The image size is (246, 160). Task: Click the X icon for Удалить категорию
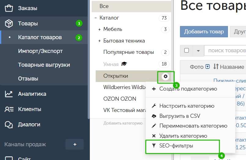click(154, 136)
